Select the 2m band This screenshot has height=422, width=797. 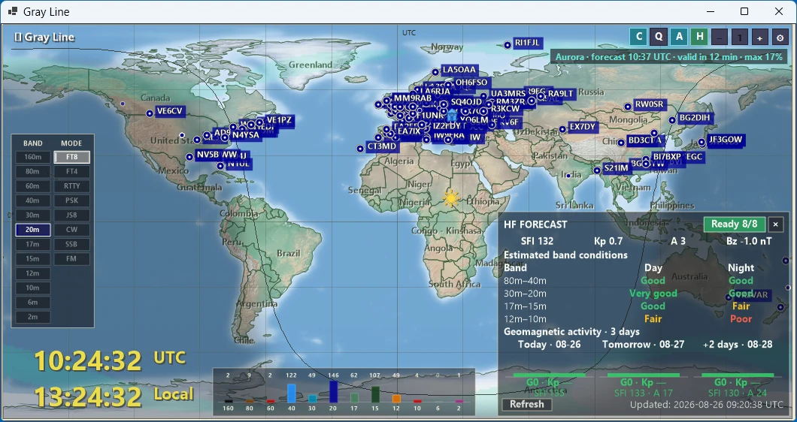point(32,317)
